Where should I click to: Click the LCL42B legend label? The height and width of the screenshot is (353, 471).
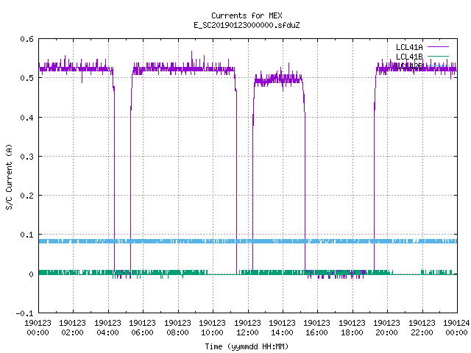[x=409, y=66]
